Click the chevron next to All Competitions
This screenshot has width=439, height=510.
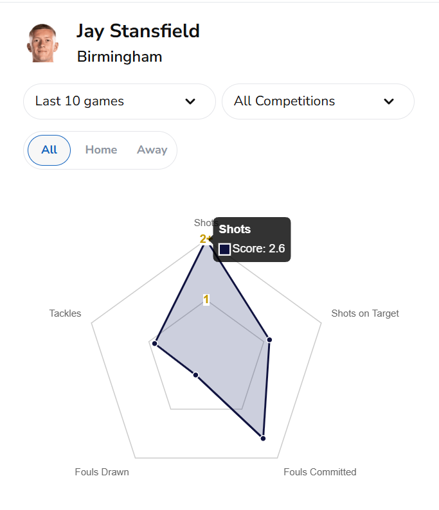coord(388,101)
